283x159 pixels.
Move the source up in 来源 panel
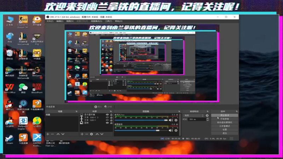tap(97, 134)
